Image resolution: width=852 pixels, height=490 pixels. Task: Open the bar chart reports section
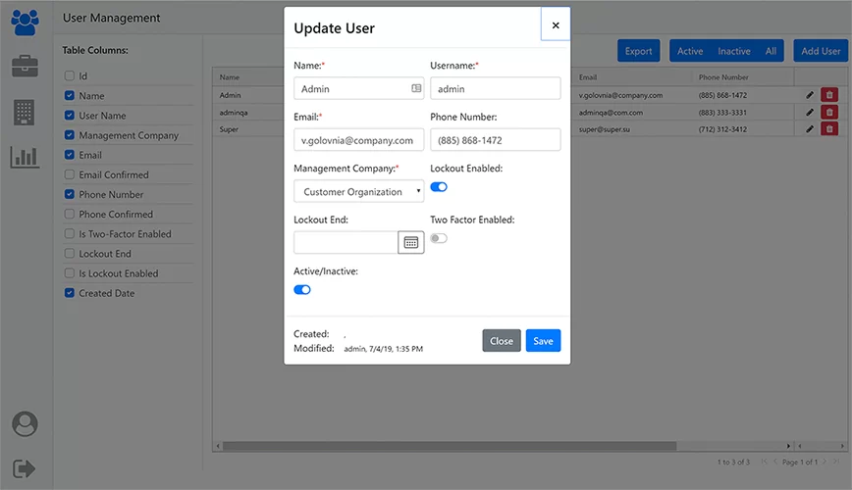pyautogui.click(x=25, y=157)
